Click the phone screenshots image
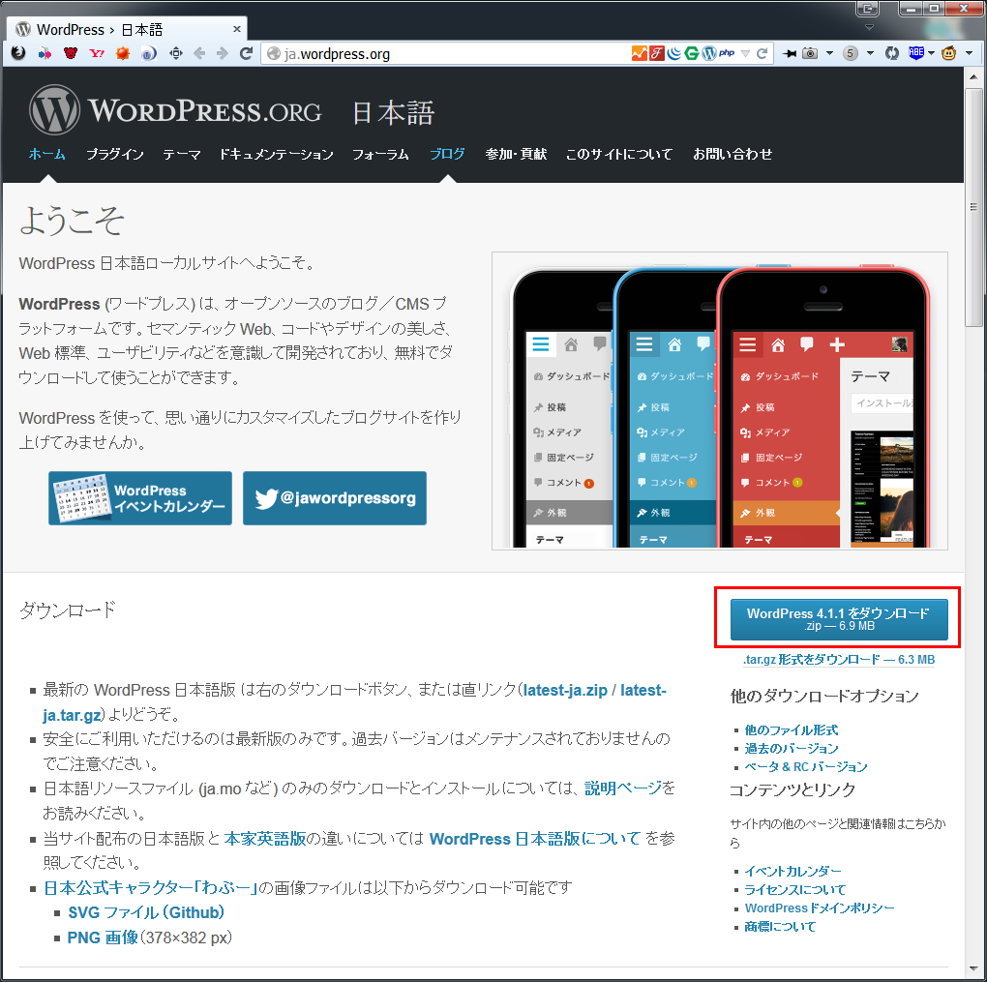The image size is (987, 982). [x=720, y=401]
